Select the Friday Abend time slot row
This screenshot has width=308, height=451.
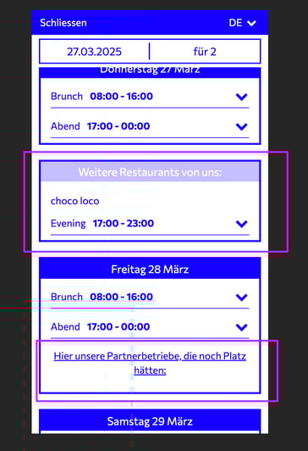[150, 327]
